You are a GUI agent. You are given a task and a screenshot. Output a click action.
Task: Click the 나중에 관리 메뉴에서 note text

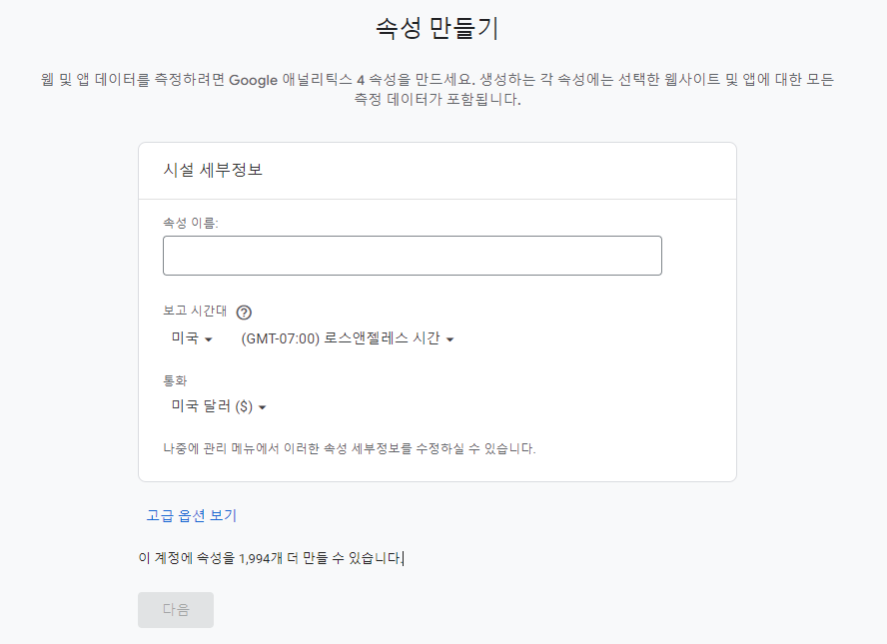(349, 448)
